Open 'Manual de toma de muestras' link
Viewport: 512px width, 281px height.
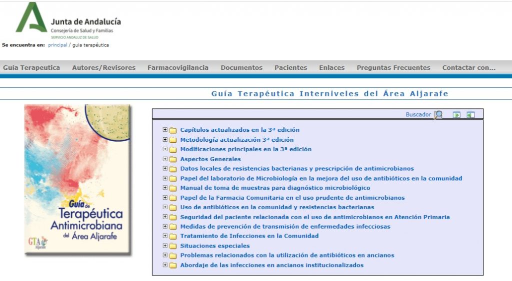(275, 188)
